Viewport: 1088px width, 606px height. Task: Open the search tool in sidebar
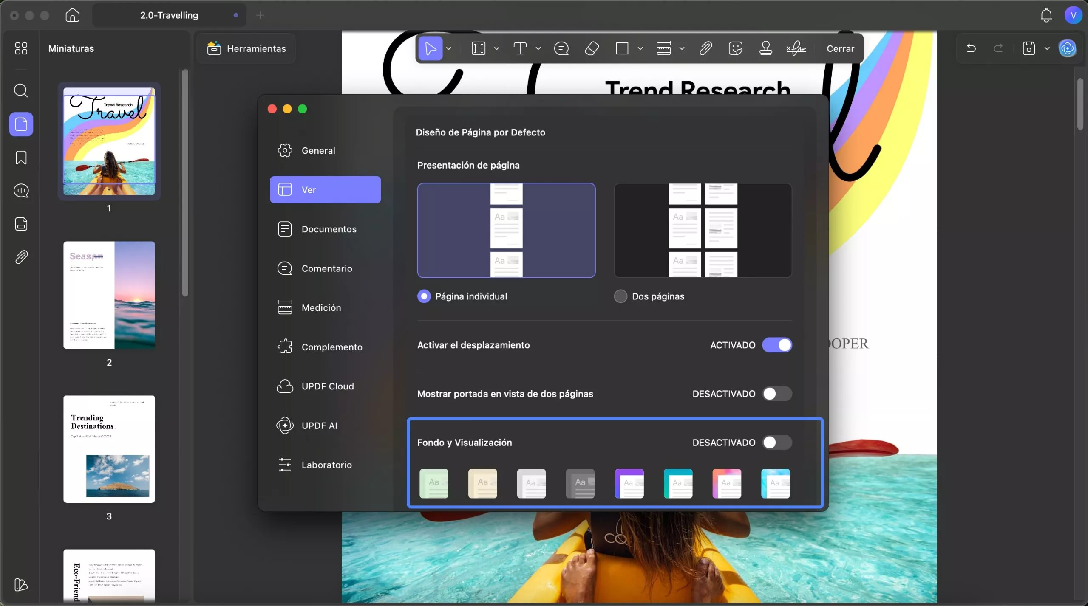[x=21, y=90]
